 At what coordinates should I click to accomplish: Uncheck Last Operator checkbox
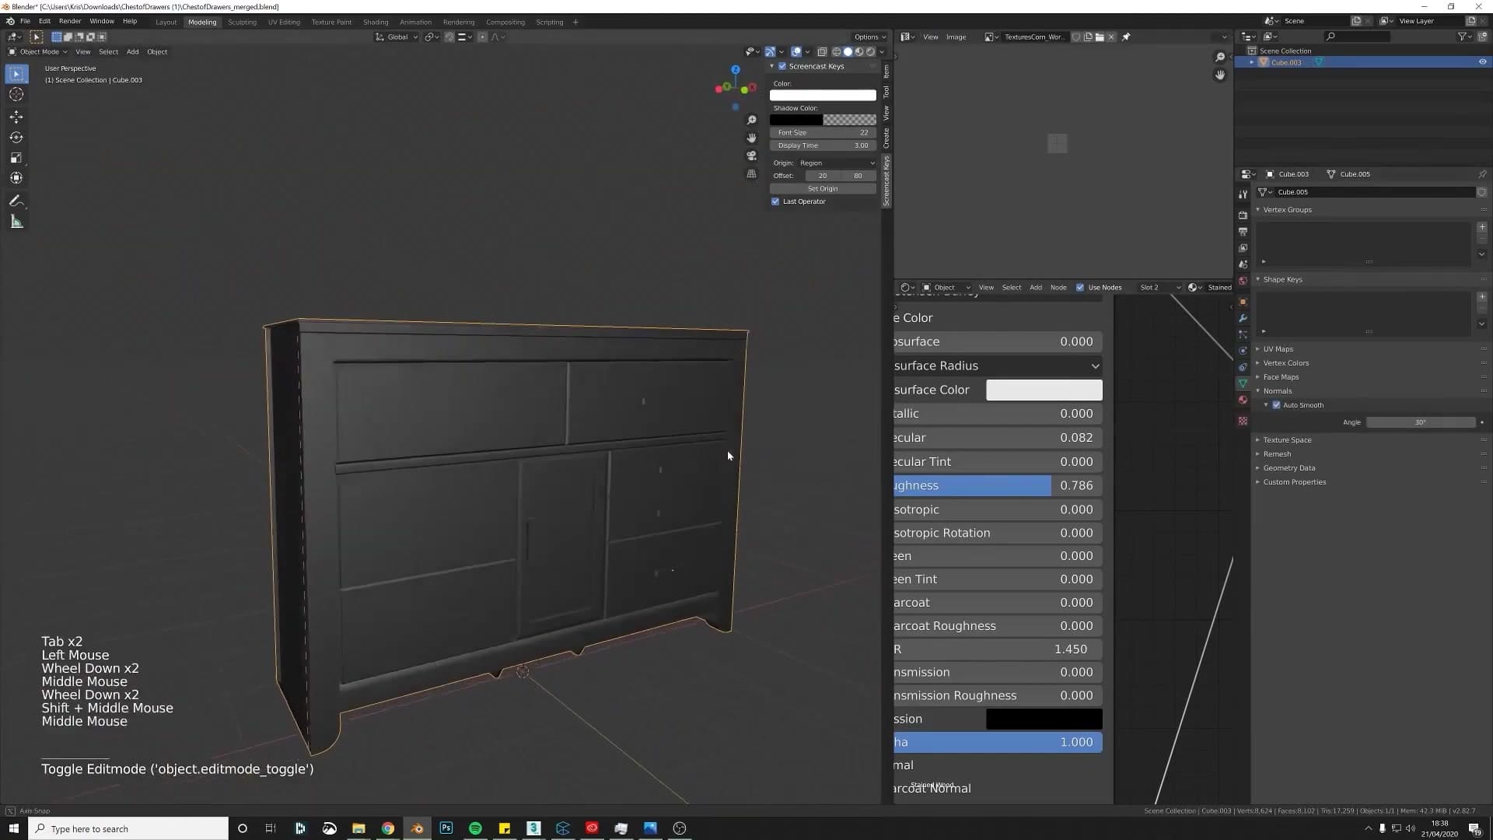pos(775,201)
